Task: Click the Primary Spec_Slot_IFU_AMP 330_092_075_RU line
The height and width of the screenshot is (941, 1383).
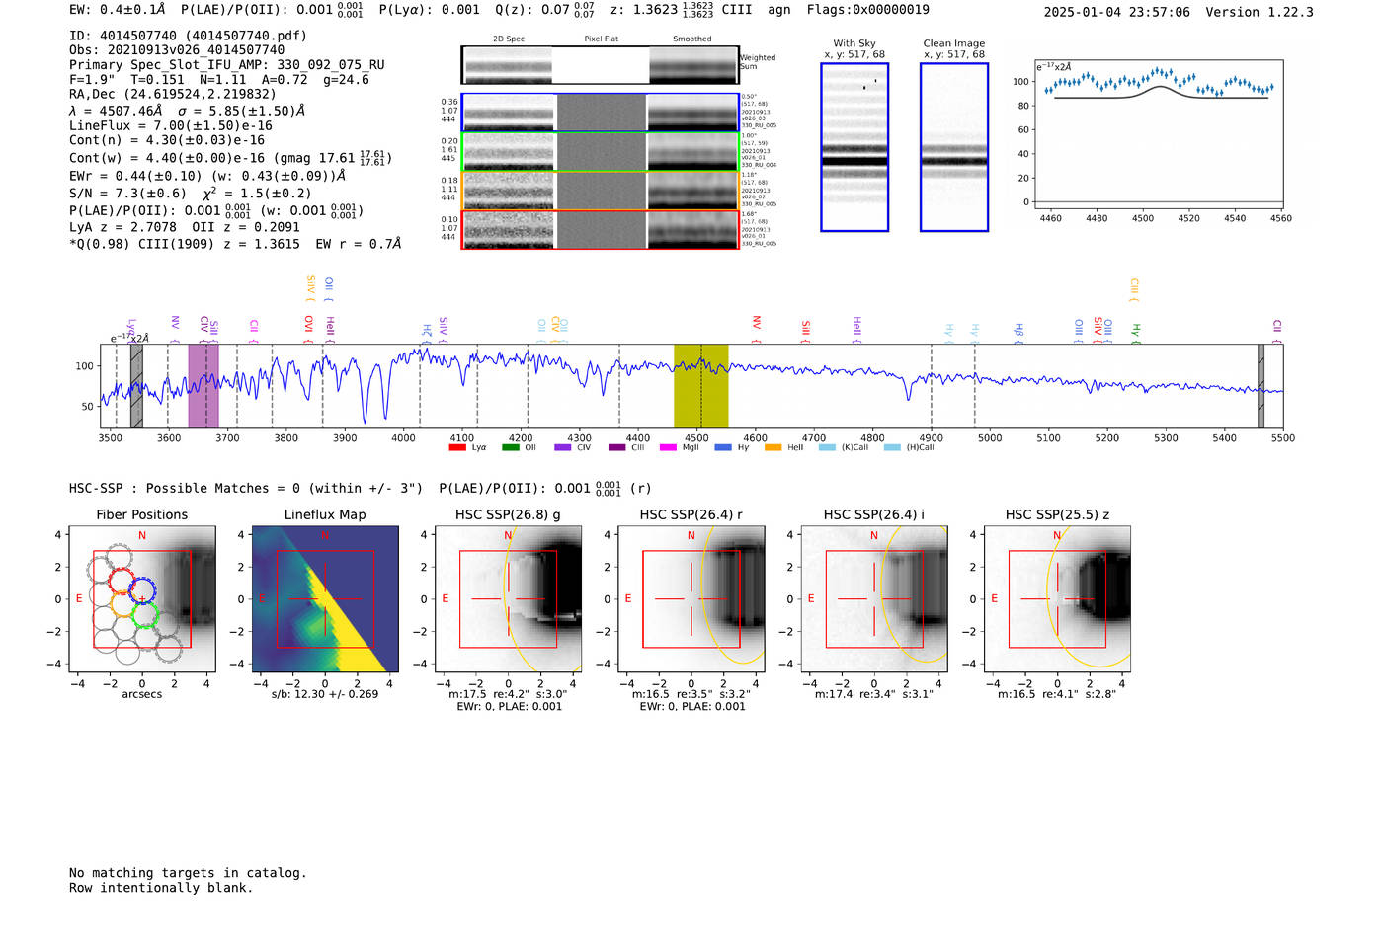Action: [227, 65]
